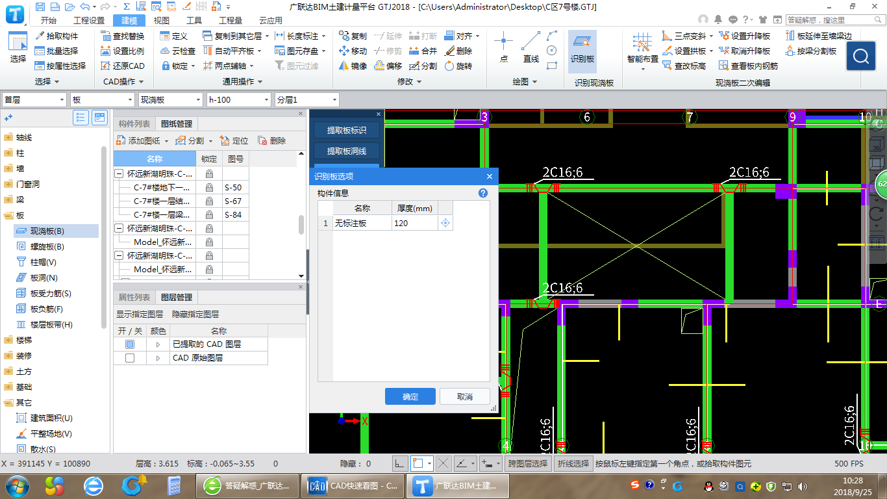Viewport: 887px width, 499px height.
Task: Click 确定 in 识别板选项 dialog
Action: (410, 396)
